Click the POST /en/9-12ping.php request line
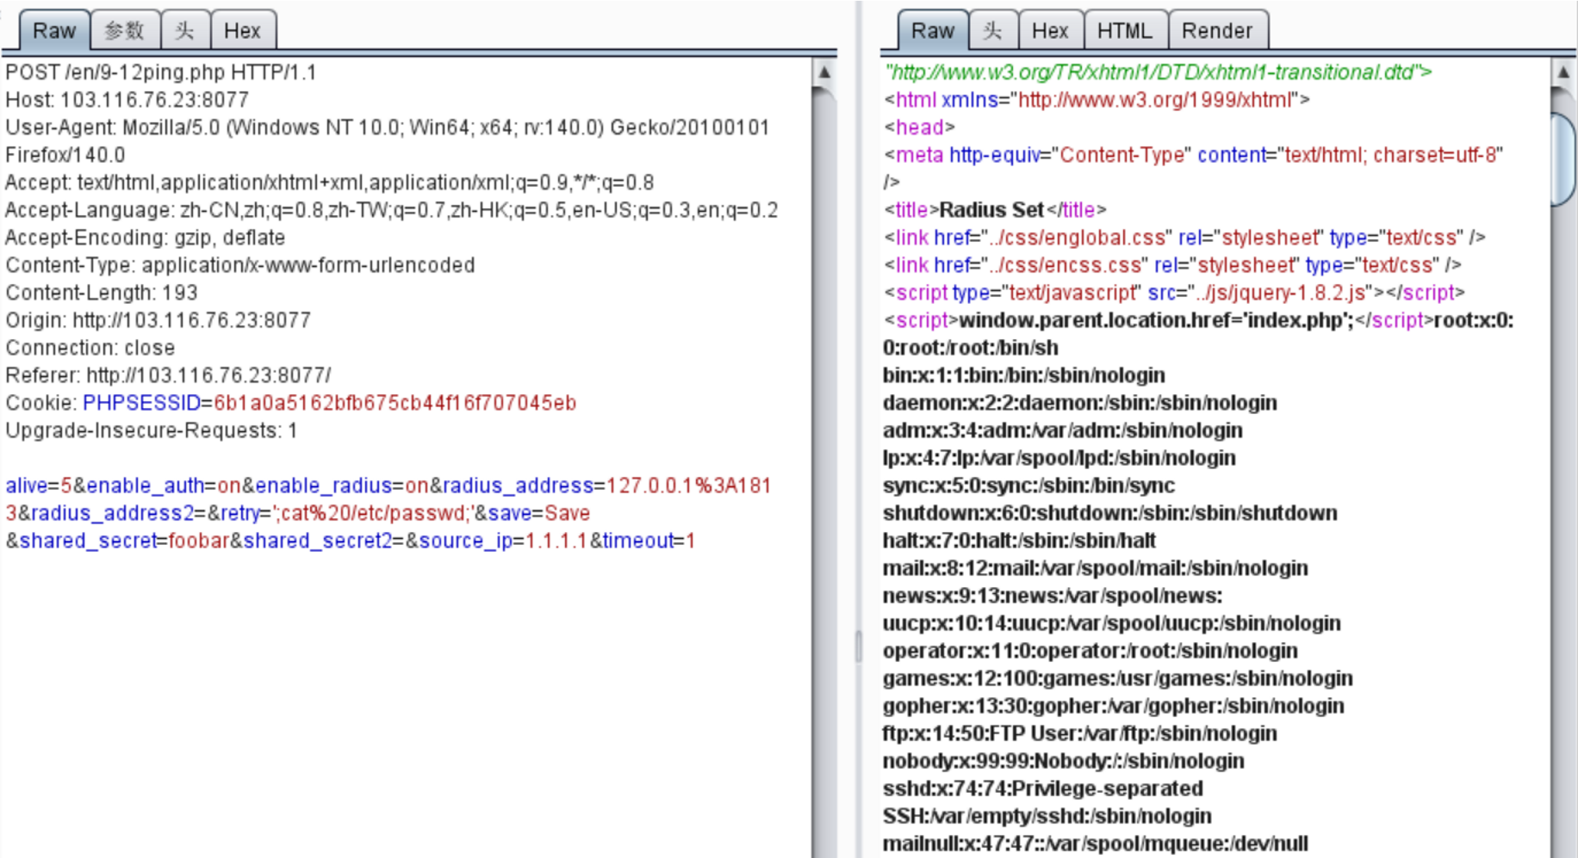 click(x=161, y=73)
